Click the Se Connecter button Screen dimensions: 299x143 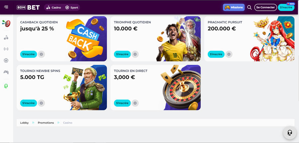click(x=266, y=7)
